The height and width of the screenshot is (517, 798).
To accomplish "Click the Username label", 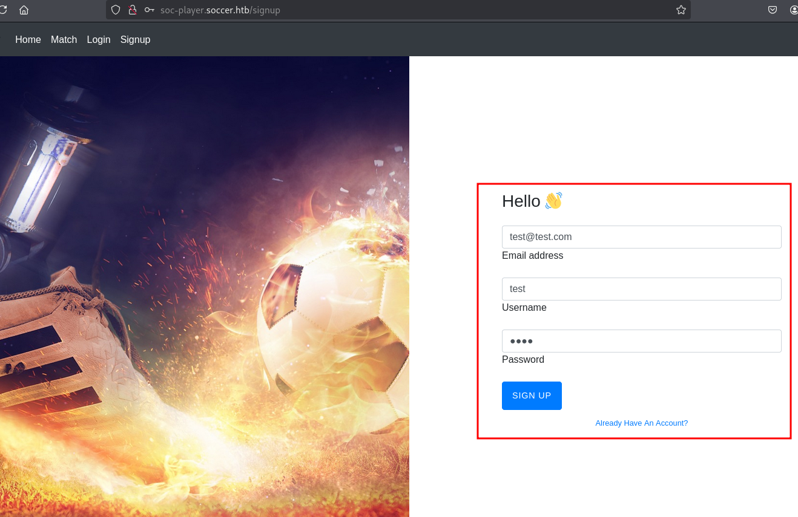I will pyautogui.click(x=524, y=308).
